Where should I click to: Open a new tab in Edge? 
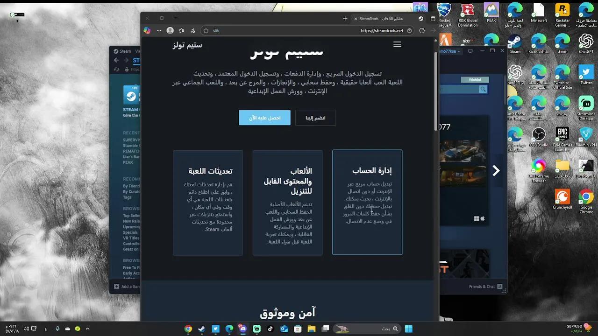(345, 19)
